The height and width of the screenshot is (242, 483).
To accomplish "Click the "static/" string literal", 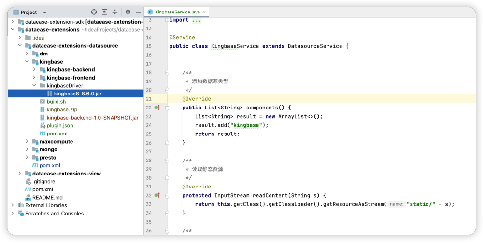I will pyautogui.click(x=421, y=204).
